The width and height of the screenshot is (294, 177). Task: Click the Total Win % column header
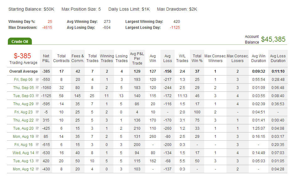[197, 58]
